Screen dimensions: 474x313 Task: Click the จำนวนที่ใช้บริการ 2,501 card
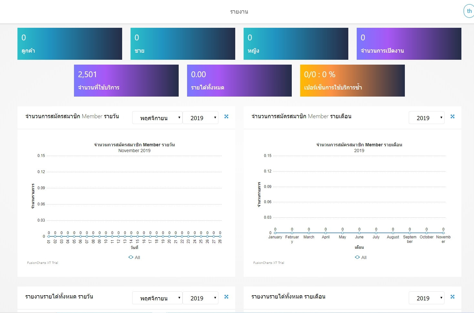[126, 80]
